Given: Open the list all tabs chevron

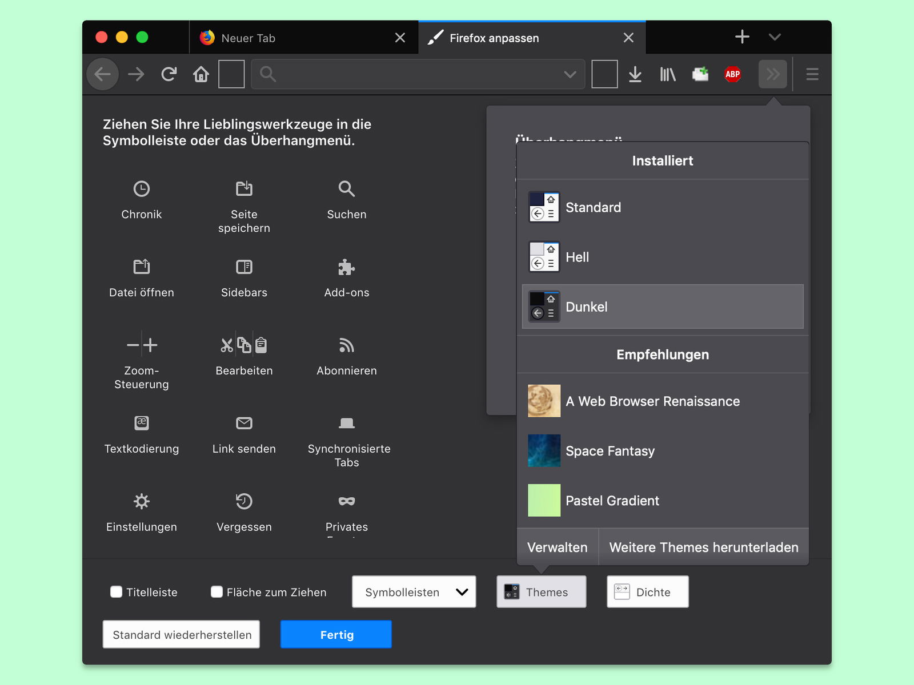Looking at the screenshot, I should (x=775, y=37).
